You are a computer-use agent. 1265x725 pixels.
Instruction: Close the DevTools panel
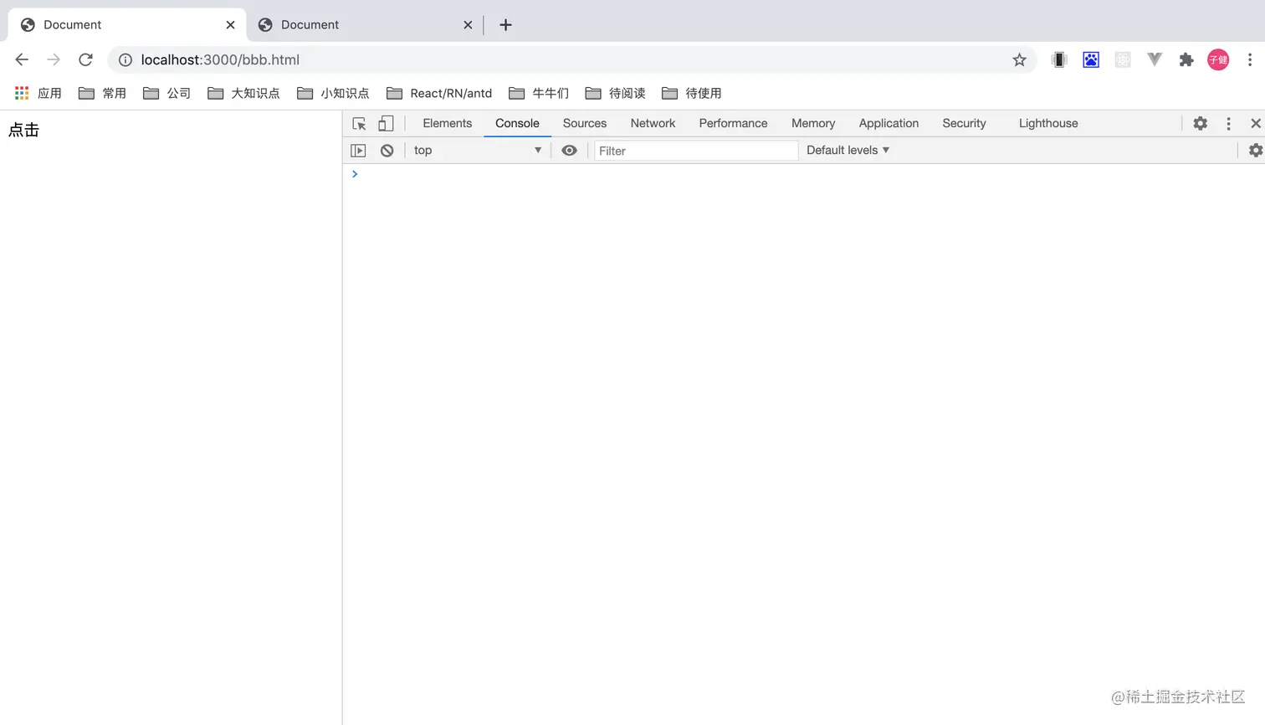click(x=1256, y=123)
